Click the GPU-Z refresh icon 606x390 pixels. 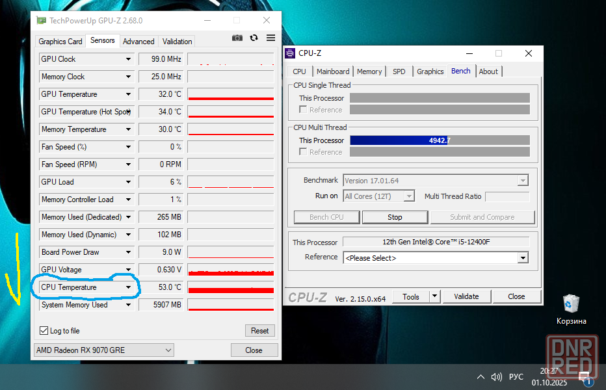point(254,38)
